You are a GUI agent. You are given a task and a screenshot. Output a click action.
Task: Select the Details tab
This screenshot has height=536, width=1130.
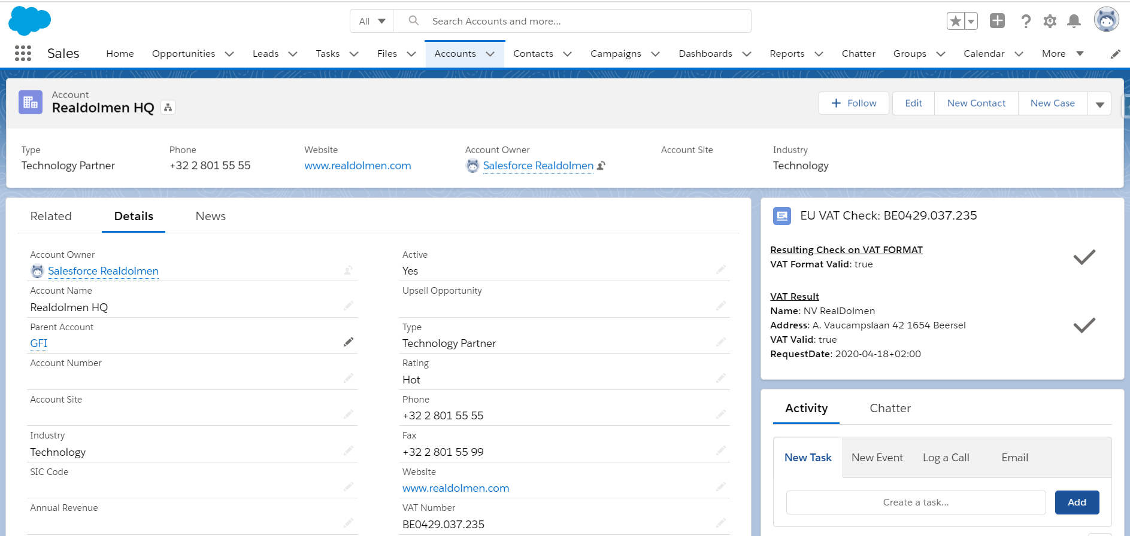coord(134,216)
